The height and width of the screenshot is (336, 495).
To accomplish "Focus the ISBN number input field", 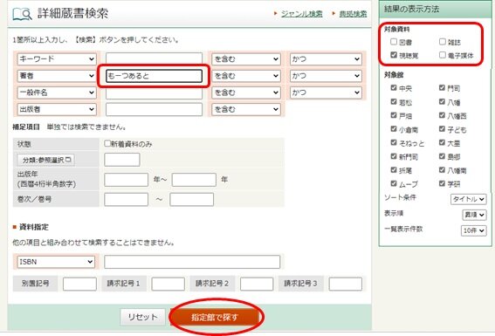I will click(x=192, y=262).
